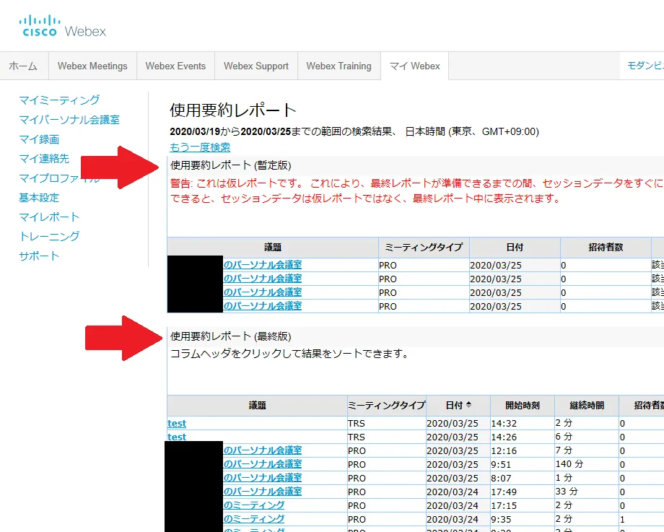Click the Cisco Webex logo

click(63, 26)
